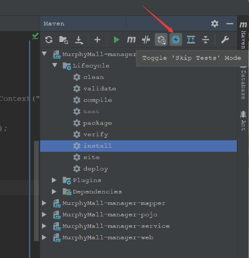
Task: Hide the Maven tool window
Action: click(230, 24)
